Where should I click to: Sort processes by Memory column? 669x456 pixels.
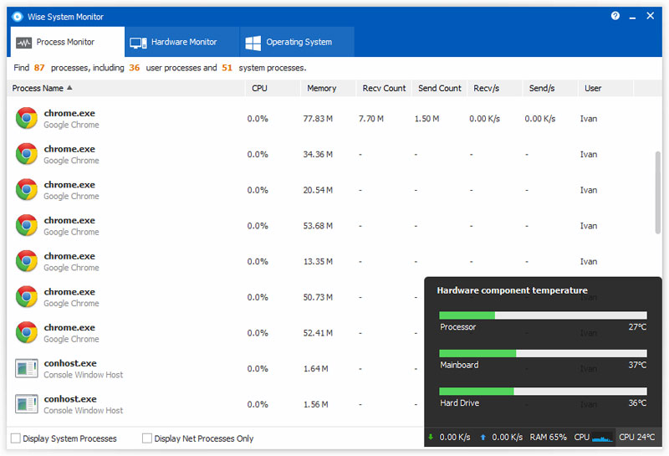pos(321,88)
